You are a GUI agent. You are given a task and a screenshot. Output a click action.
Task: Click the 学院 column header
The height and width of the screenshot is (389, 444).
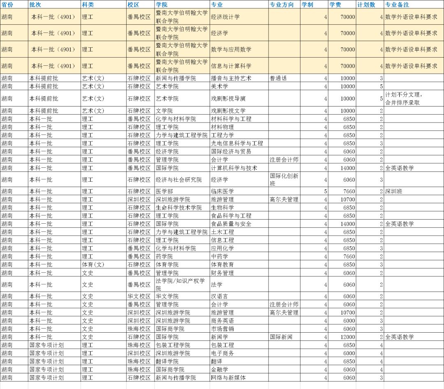[182, 5]
